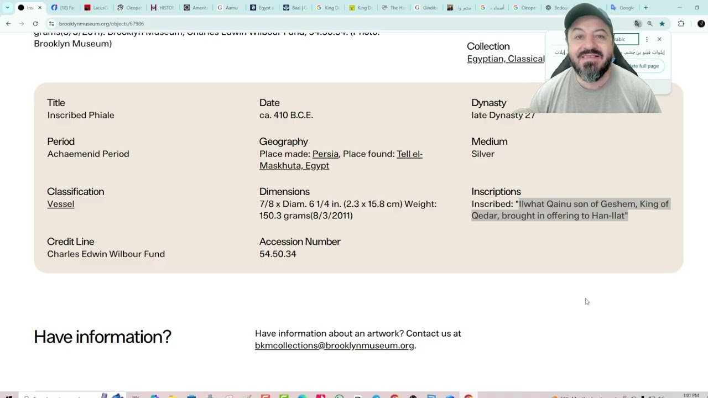Bookmark this page with the star icon
Viewport: 708px width, 398px height.
[662, 24]
